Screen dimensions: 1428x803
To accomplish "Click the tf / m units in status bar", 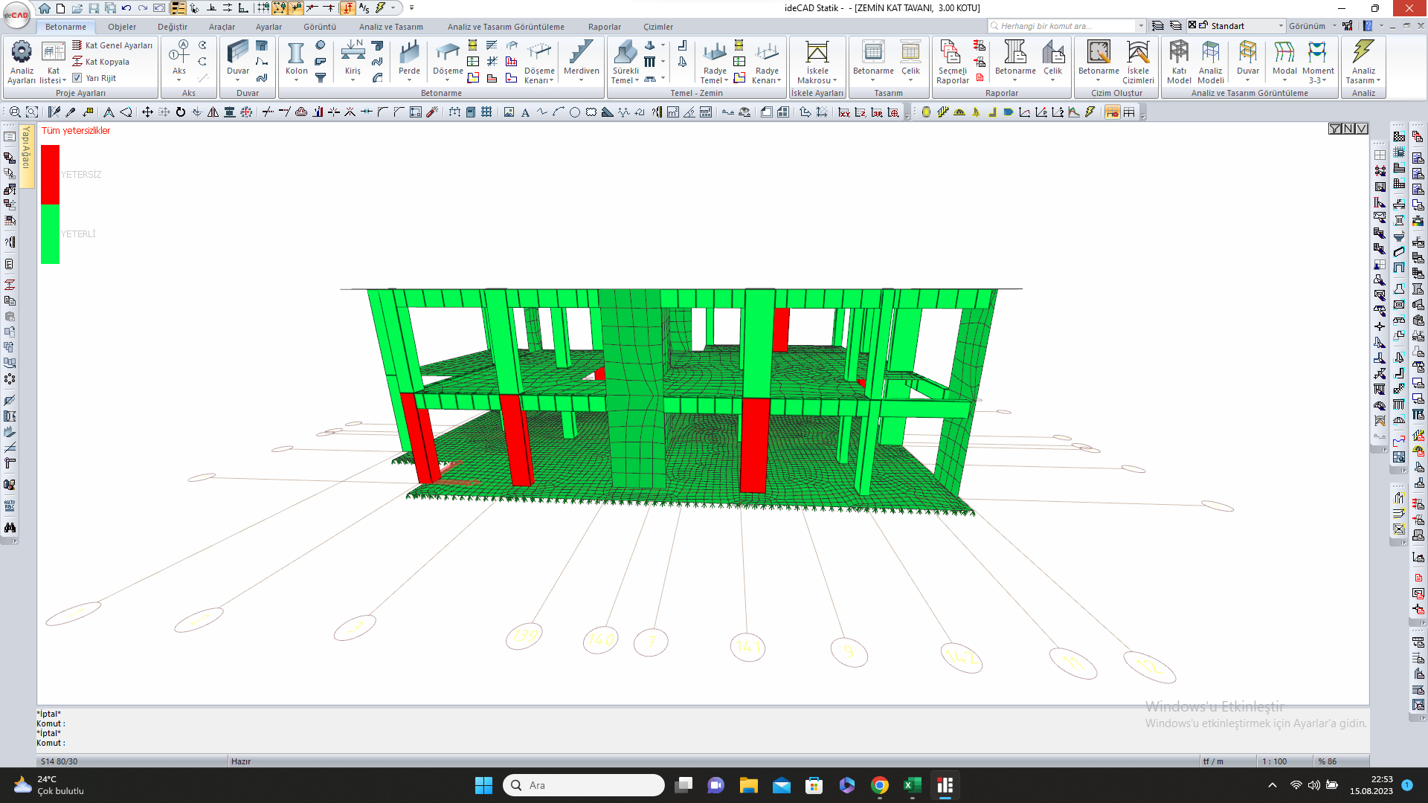I will [1213, 761].
